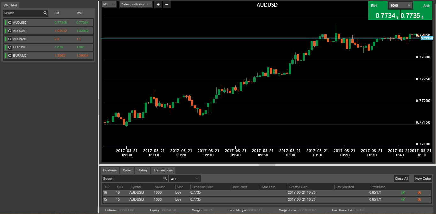The width and height of the screenshot is (436, 214).
Task: Expand the Select Indicator dropdown
Action: point(135,4)
